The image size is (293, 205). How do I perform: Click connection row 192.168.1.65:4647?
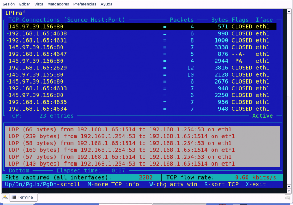[142, 54]
